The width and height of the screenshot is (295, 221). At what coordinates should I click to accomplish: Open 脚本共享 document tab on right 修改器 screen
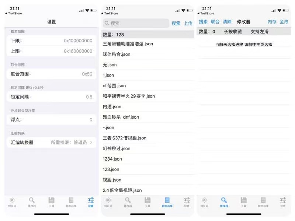point(263,202)
